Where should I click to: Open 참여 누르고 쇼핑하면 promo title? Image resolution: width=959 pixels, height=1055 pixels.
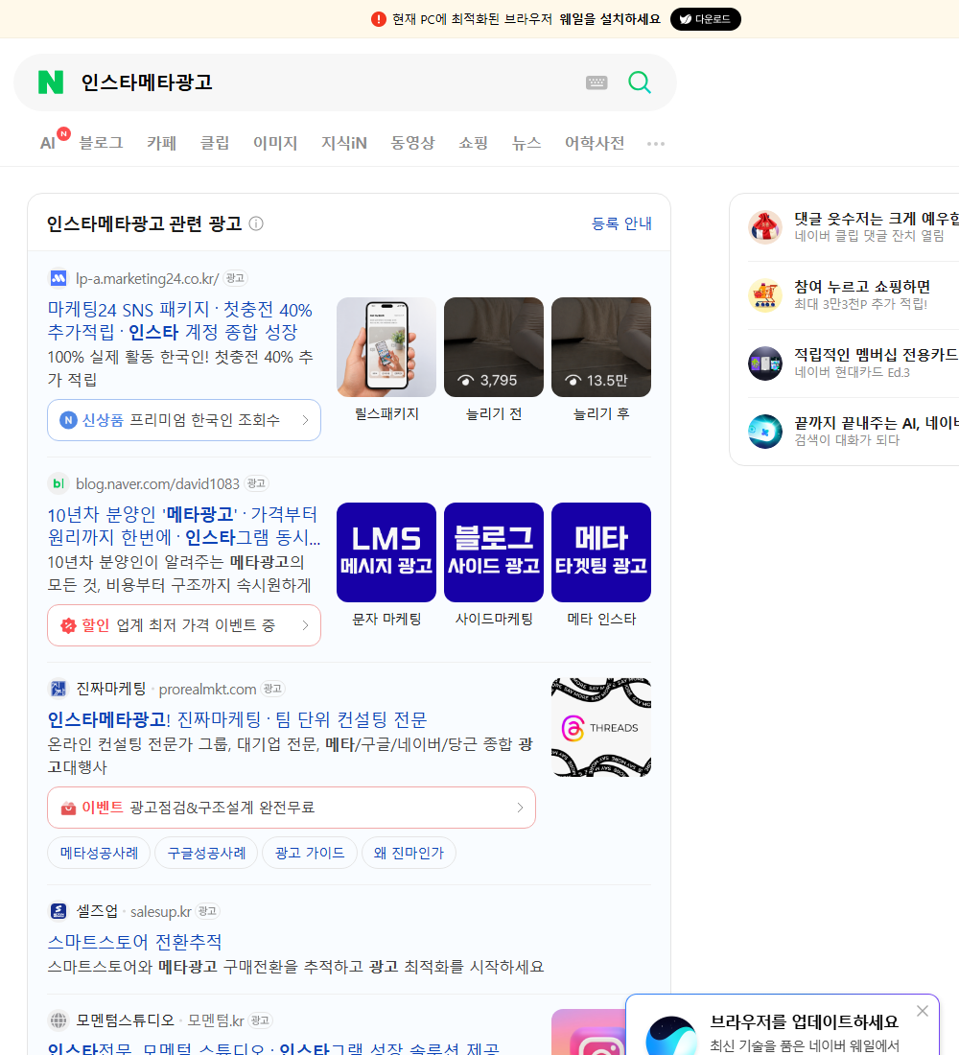[862, 287]
